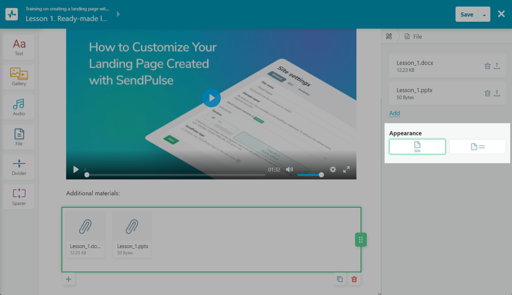Image resolution: width=512 pixels, height=295 pixels.
Task: Select the vertical tile appearance option
Action: 417,147
